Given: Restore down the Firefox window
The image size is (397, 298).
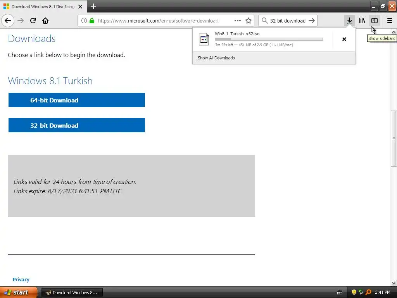Looking at the screenshot, I should [x=383, y=6].
